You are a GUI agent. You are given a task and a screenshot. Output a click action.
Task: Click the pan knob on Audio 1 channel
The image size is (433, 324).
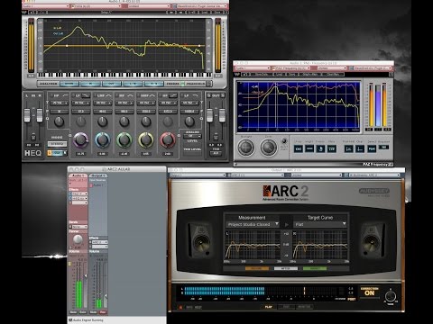(x=78, y=239)
